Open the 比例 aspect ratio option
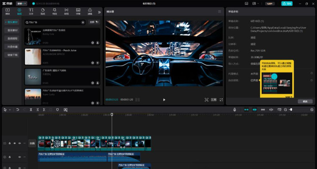This screenshot has height=169, width=317. pyautogui.click(x=214, y=100)
